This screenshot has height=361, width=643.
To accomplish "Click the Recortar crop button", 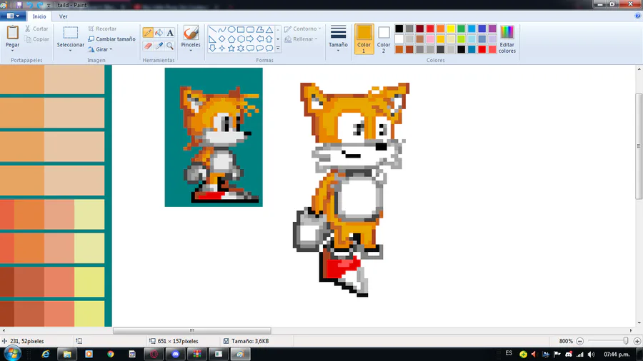I will click(x=102, y=29).
